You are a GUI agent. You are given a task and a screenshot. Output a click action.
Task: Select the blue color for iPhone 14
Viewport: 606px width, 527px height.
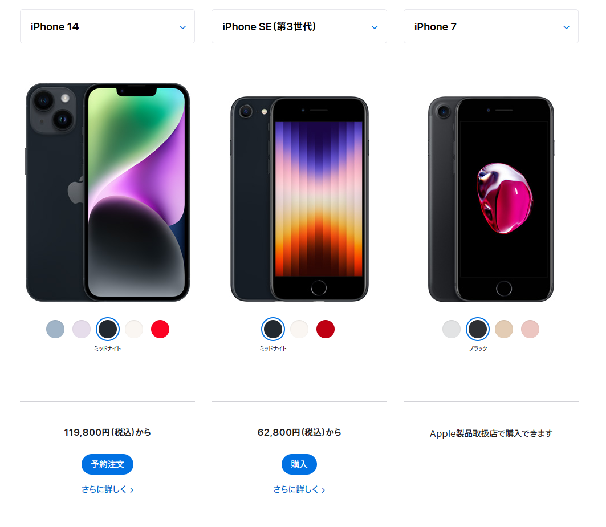55,329
